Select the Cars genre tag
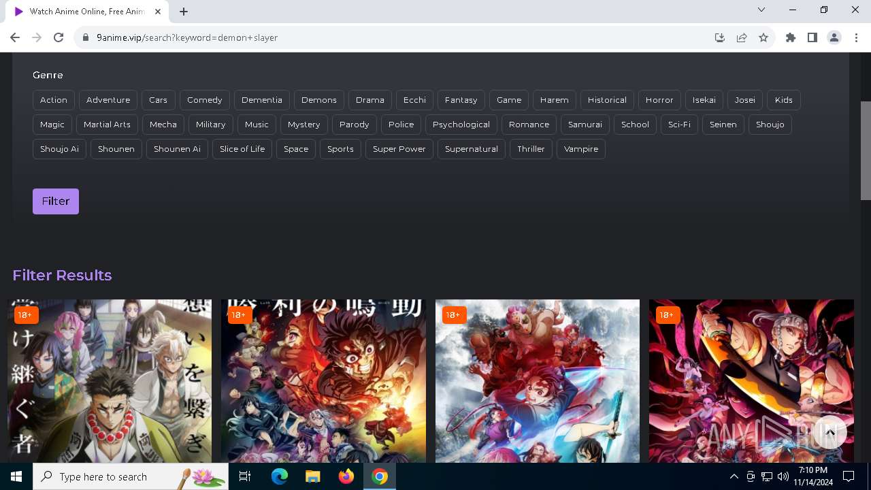 [159, 100]
